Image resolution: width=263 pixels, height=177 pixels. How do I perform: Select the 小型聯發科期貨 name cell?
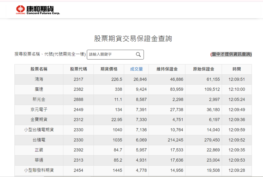(39, 170)
